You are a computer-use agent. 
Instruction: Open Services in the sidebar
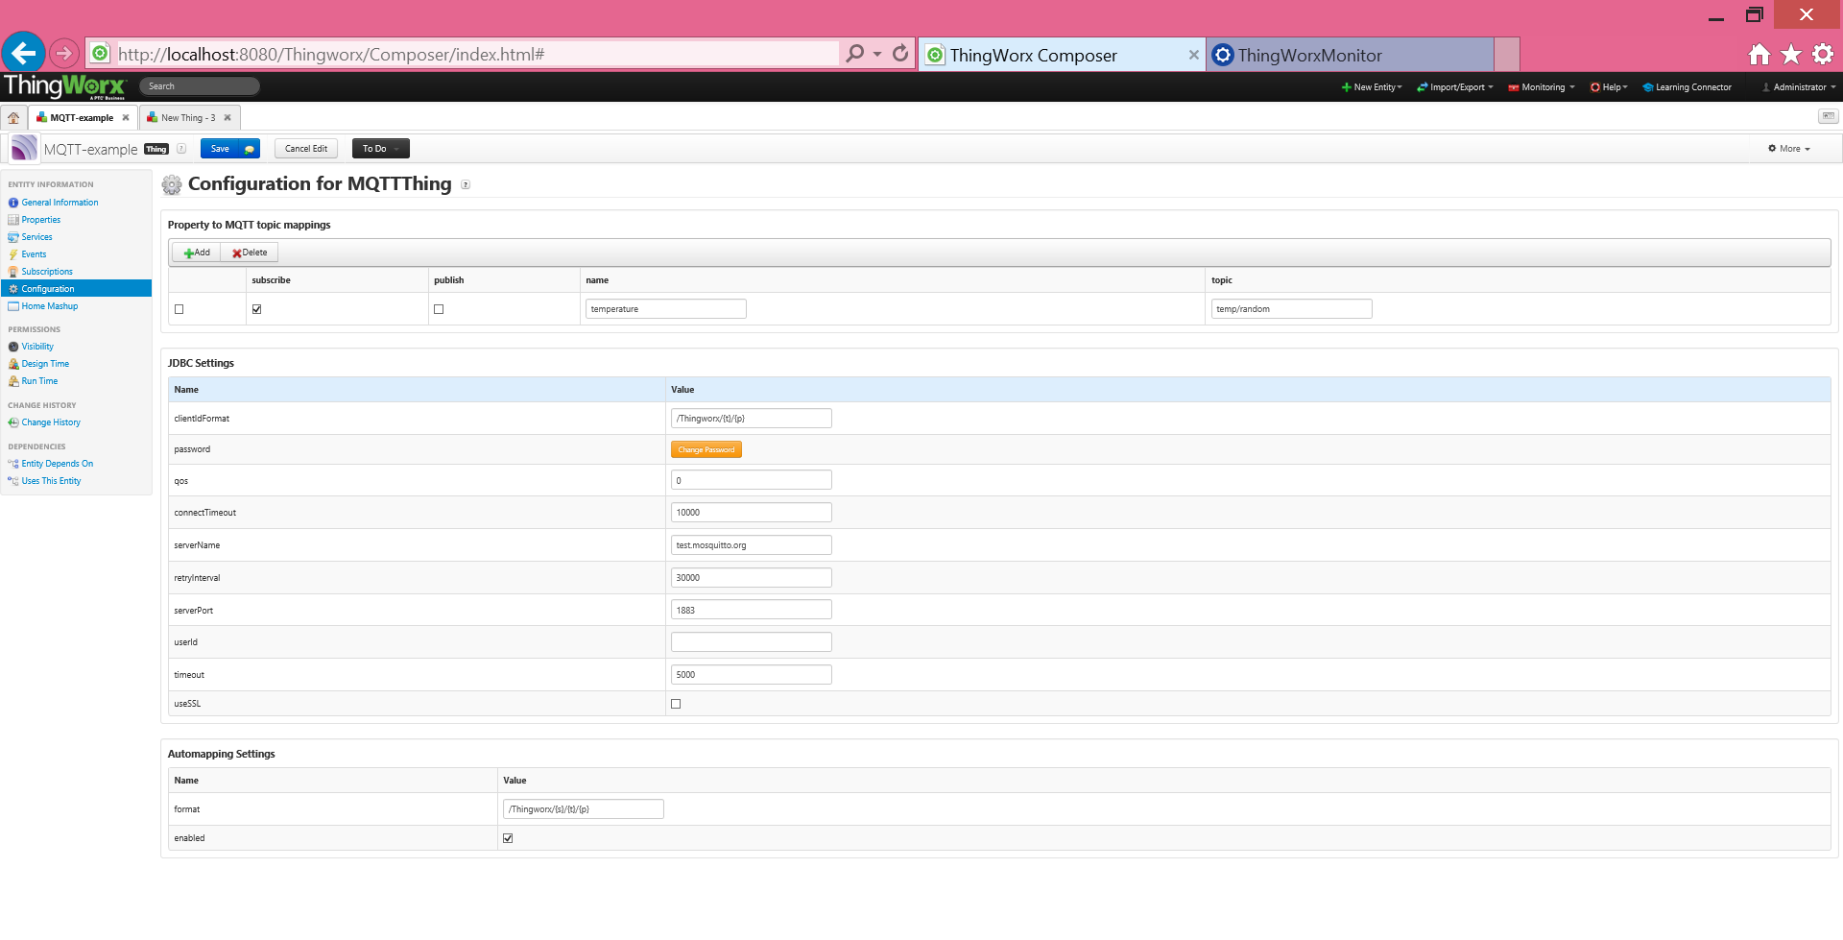(37, 237)
